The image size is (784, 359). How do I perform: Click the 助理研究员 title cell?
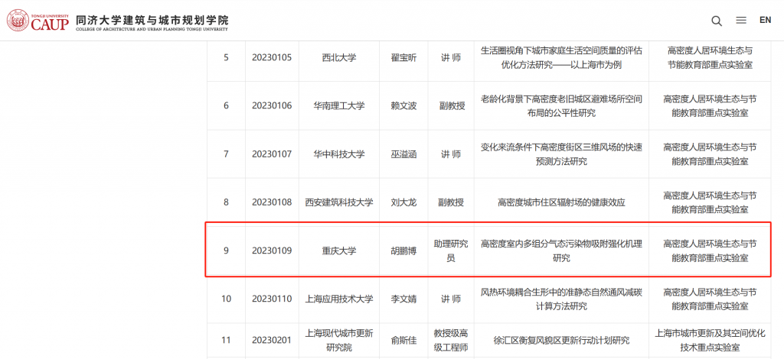tap(450, 251)
